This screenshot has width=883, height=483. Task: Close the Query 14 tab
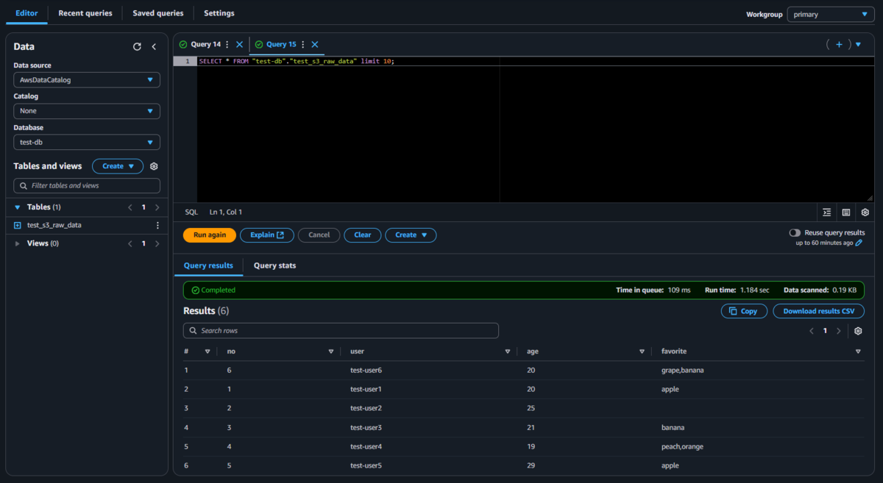tap(239, 45)
